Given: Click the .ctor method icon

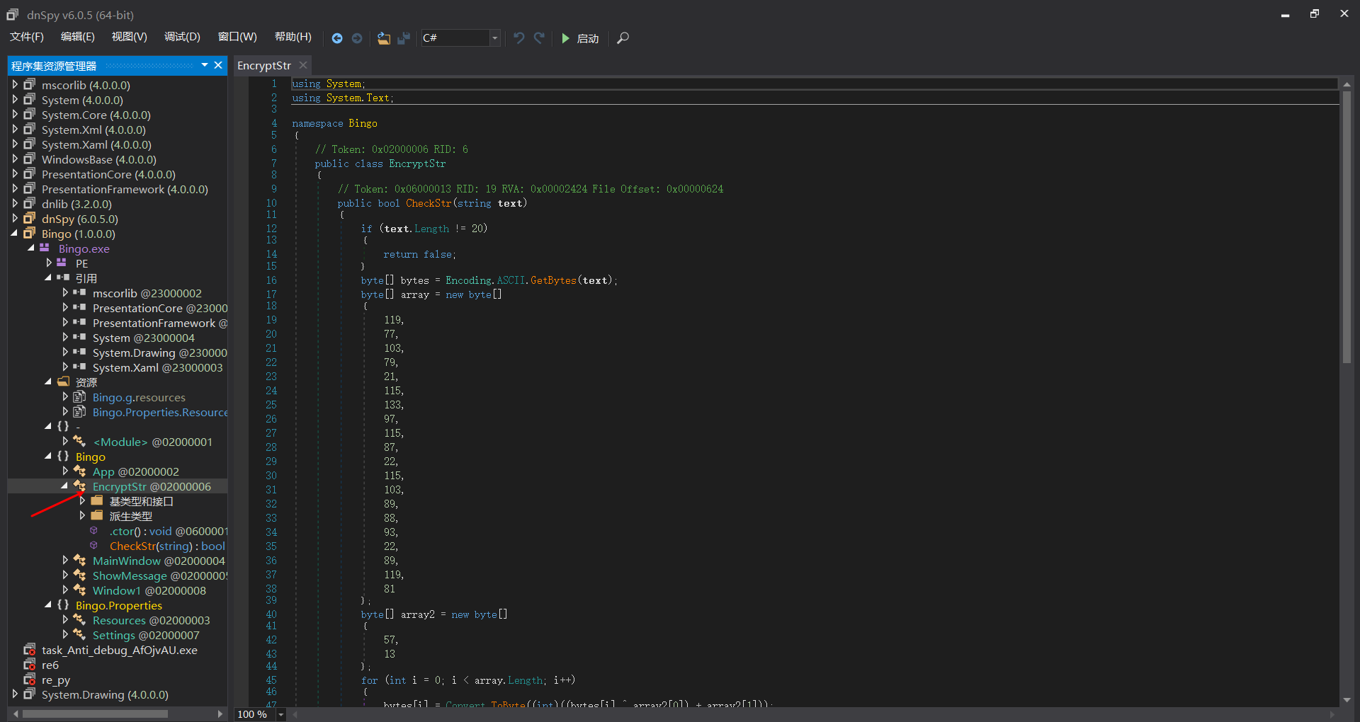Looking at the screenshot, I should point(93,530).
